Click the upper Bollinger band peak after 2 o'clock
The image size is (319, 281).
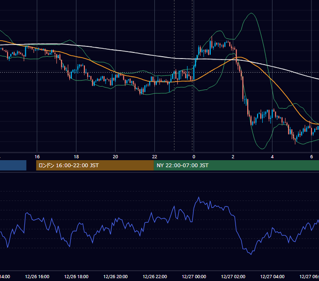coord(251,13)
